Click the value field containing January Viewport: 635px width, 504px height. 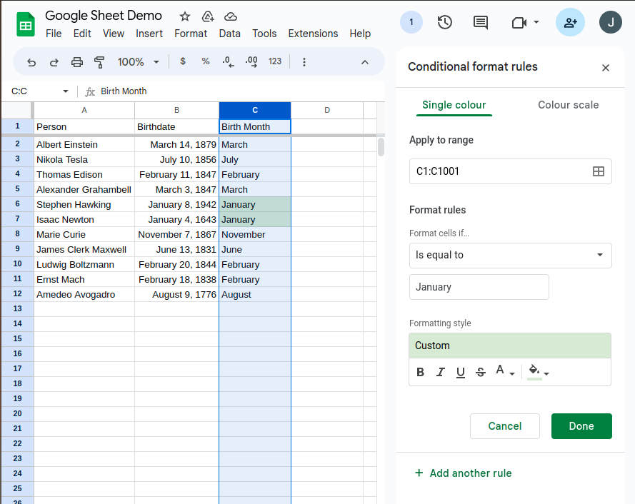[x=479, y=287]
